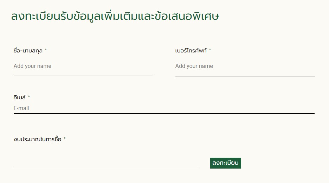Click "Add your name" placeholder under เบอร์โทรศัพท์

tap(194, 66)
